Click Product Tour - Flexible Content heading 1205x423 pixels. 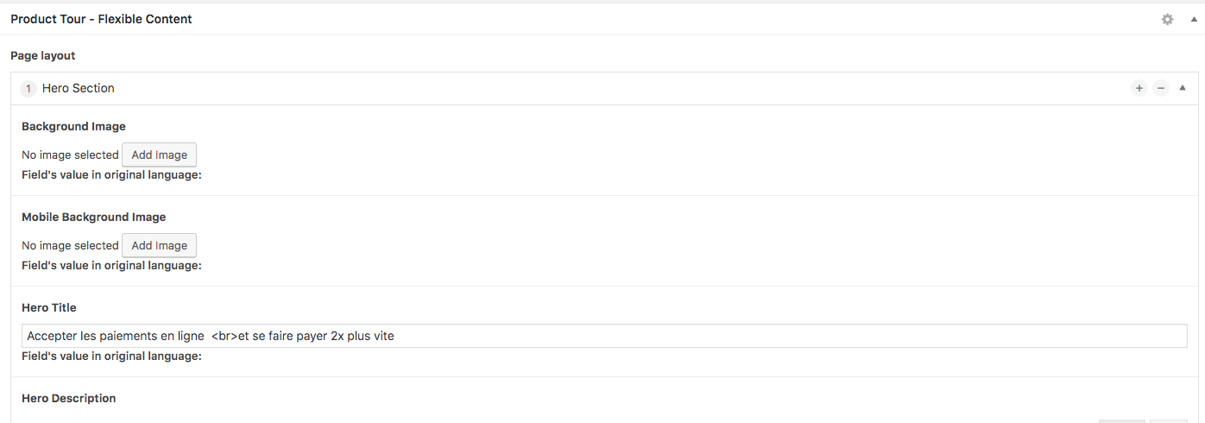coord(101,19)
